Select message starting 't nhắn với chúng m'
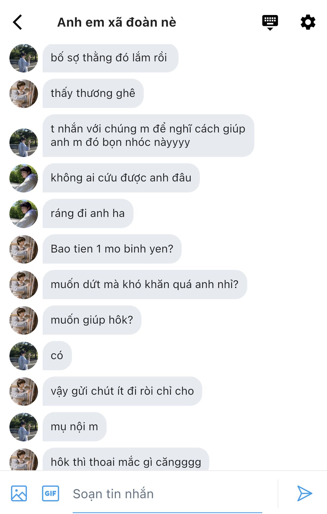The width and height of the screenshot is (327, 514). coord(148,135)
